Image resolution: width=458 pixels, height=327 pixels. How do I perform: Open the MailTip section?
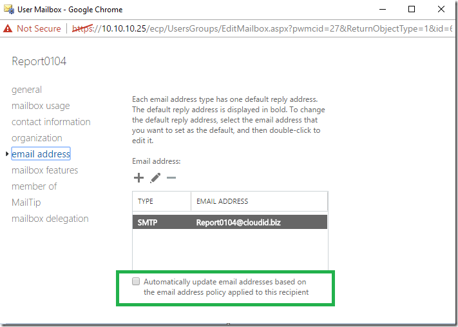coord(26,202)
